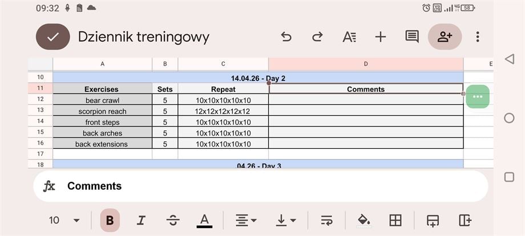Tap the plus insert icon
Image resolution: width=525 pixels, height=236 pixels.
pyautogui.click(x=380, y=37)
